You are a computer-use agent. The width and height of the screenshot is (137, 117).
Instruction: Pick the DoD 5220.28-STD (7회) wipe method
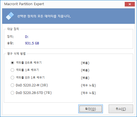click(x=31, y=93)
